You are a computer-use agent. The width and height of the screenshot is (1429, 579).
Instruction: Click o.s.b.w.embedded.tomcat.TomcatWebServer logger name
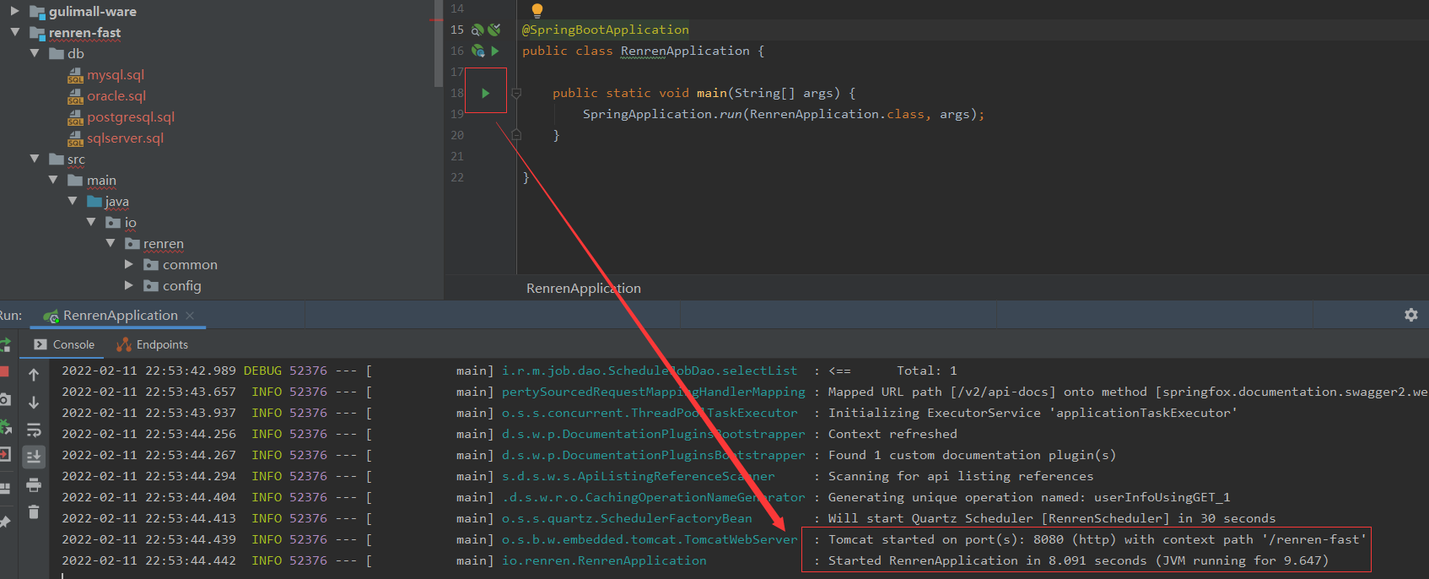(x=650, y=539)
